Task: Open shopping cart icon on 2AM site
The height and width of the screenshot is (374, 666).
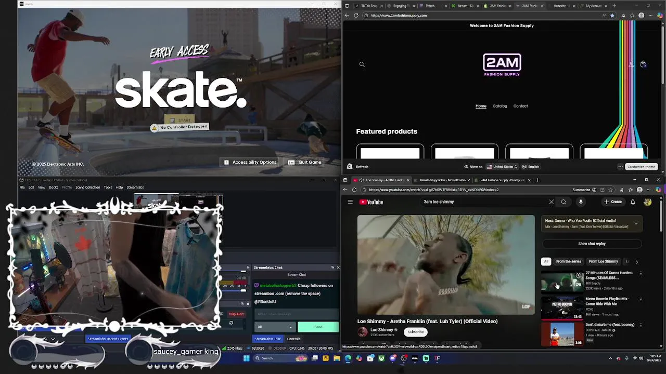Action: click(x=643, y=64)
